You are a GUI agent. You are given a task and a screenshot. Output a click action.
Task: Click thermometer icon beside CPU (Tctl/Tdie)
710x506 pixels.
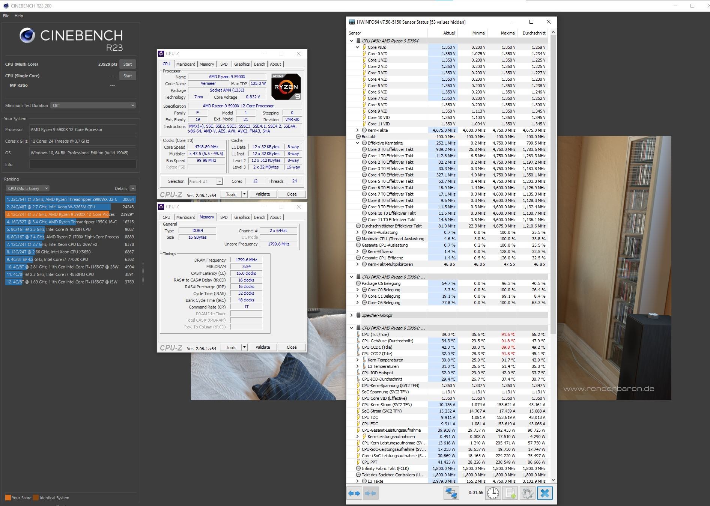coord(358,334)
